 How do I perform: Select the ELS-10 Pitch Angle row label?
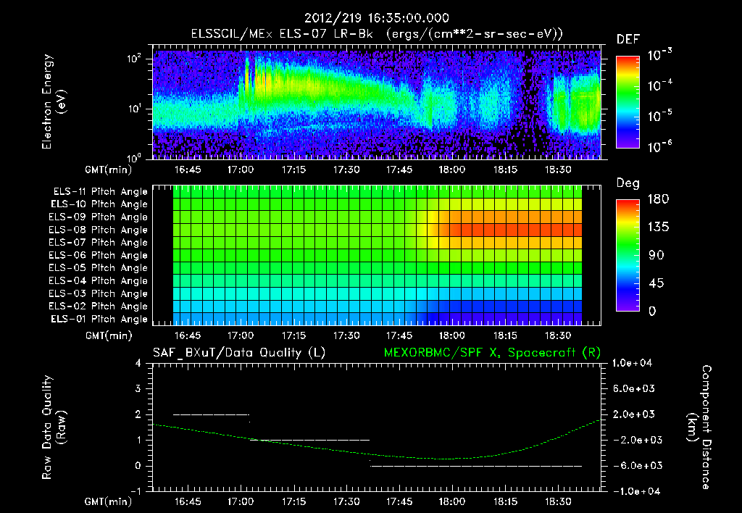point(99,204)
